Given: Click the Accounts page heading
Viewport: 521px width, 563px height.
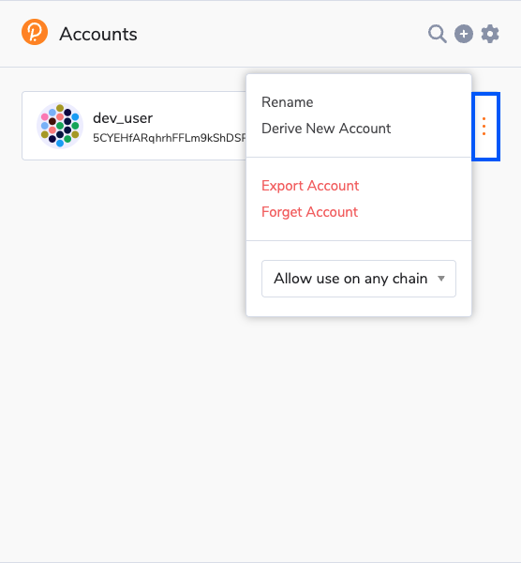Looking at the screenshot, I should click(98, 35).
